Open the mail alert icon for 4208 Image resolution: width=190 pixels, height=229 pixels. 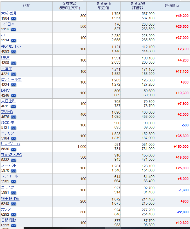[14, 63]
